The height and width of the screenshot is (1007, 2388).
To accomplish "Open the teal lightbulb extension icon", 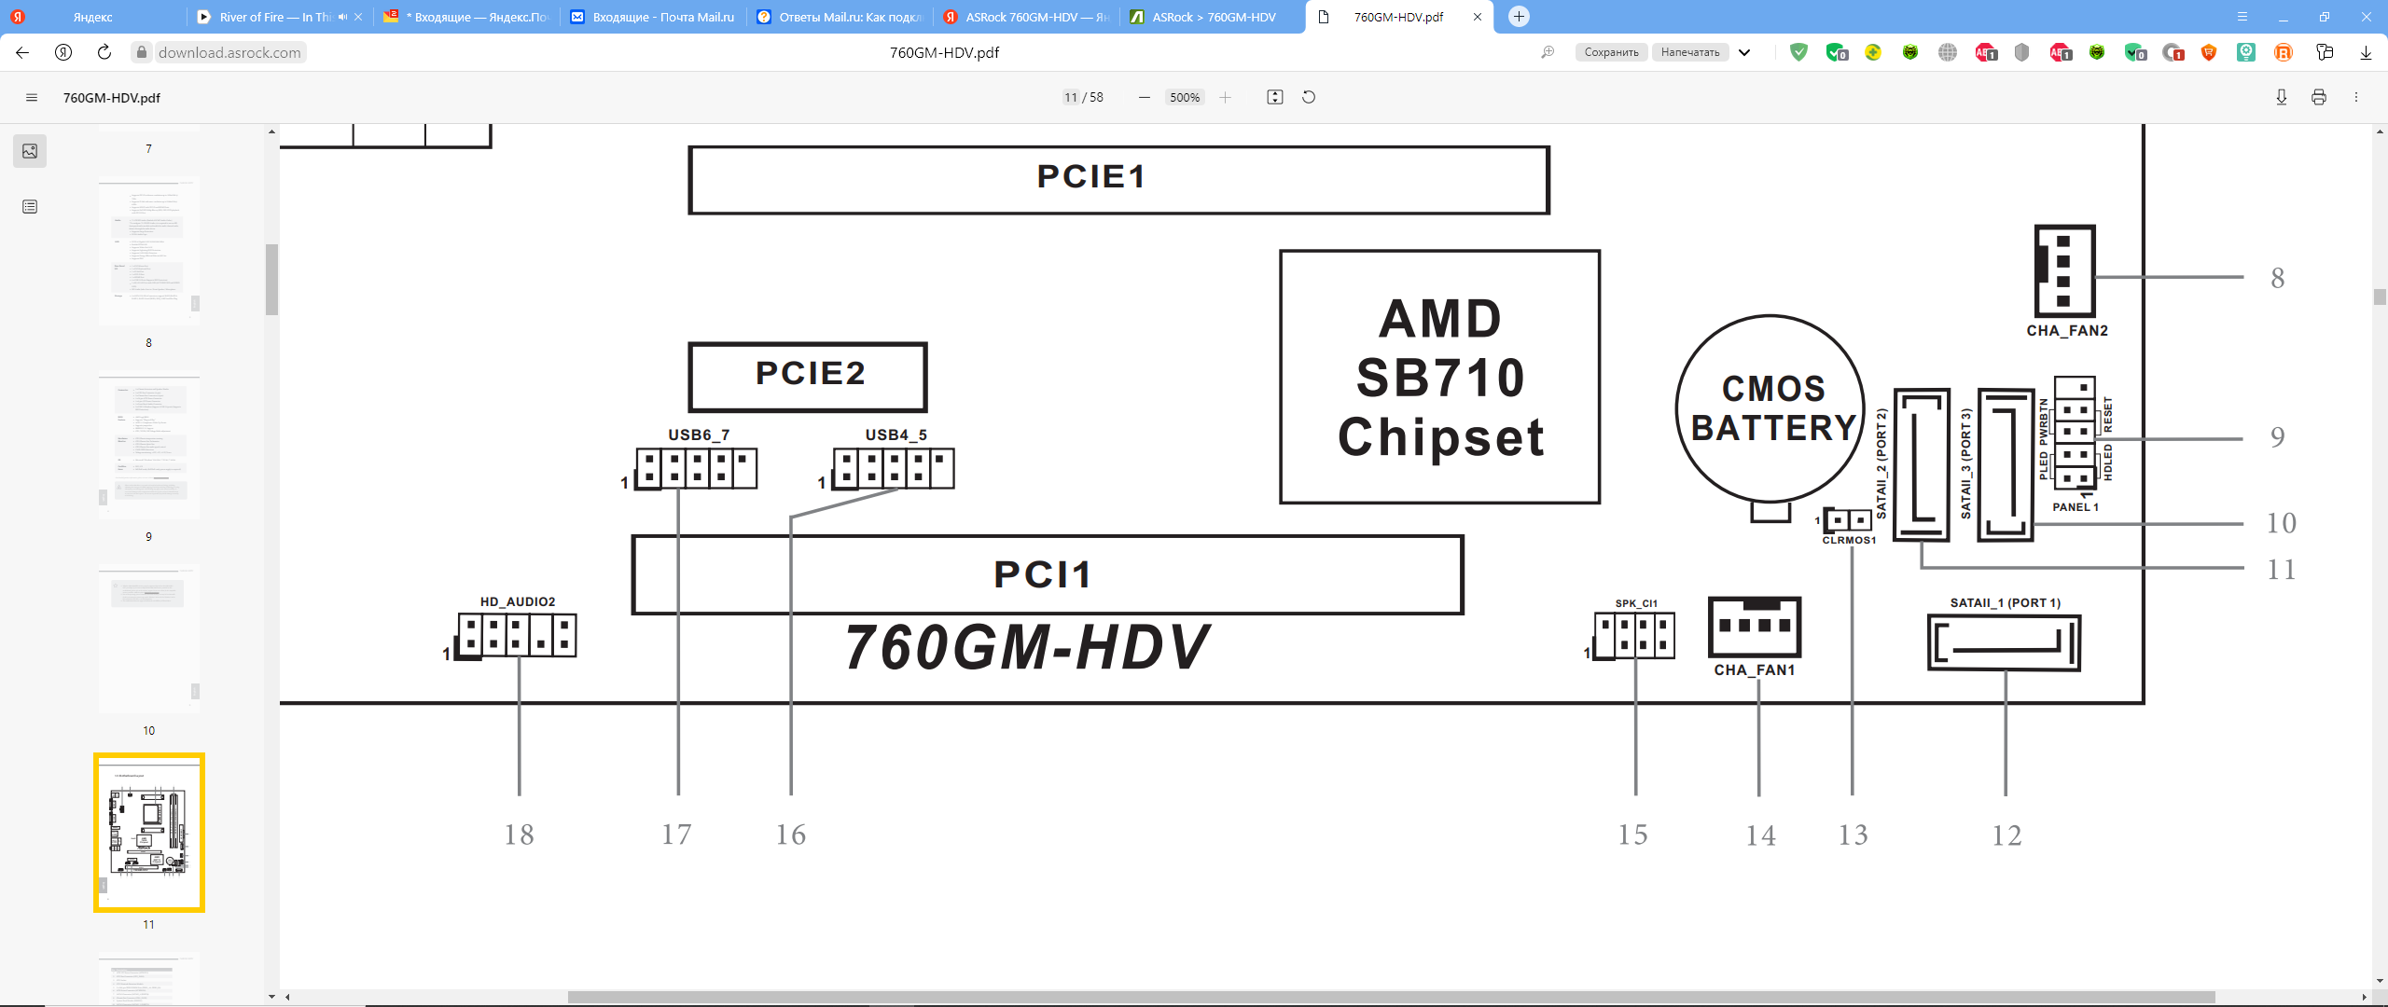I will [x=2246, y=52].
